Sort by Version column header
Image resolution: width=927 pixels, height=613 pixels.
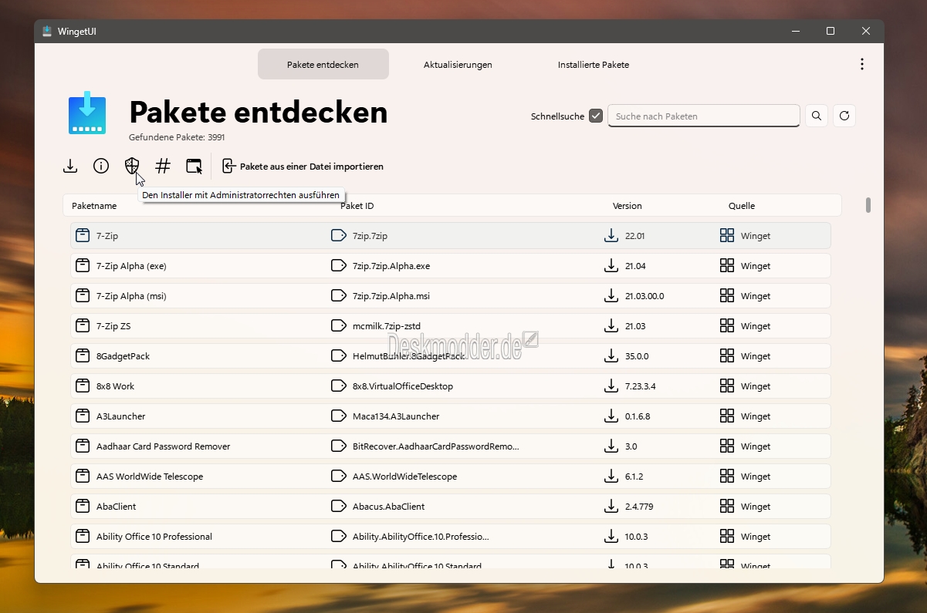tap(628, 206)
